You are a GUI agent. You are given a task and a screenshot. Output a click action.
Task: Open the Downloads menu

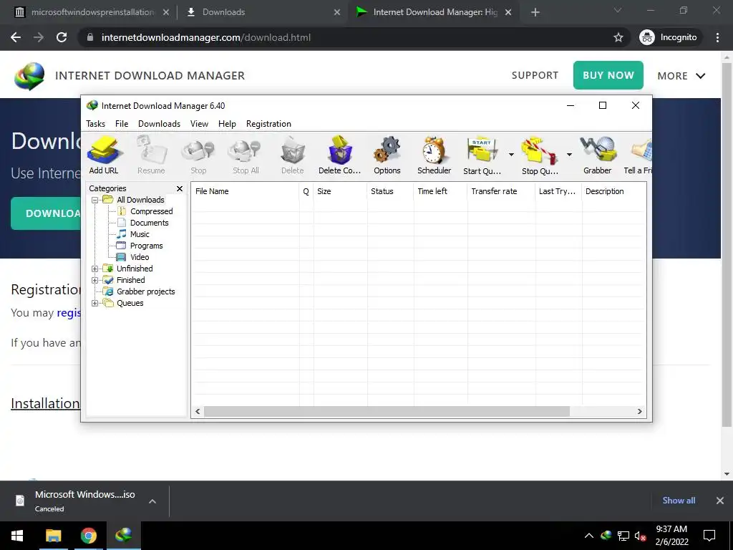tap(159, 124)
